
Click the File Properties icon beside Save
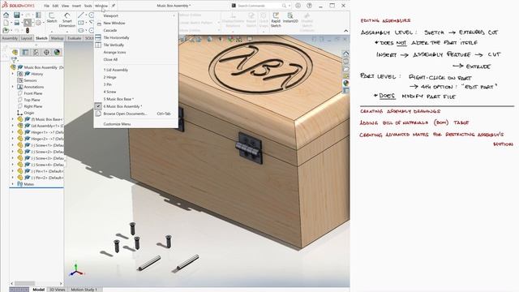point(38,15)
